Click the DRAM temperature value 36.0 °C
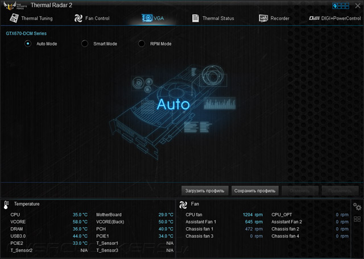 (x=80, y=229)
